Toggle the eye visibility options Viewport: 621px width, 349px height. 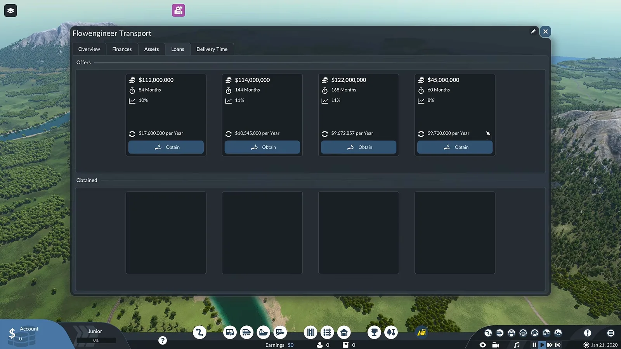pyautogui.click(x=483, y=345)
